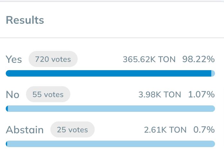Click the Results section heading
The width and height of the screenshot is (224, 157).
click(x=25, y=20)
